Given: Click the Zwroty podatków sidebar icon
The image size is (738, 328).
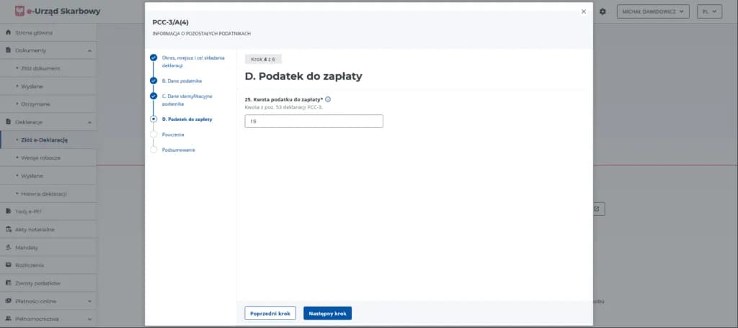Looking at the screenshot, I should click(x=9, y=283).
